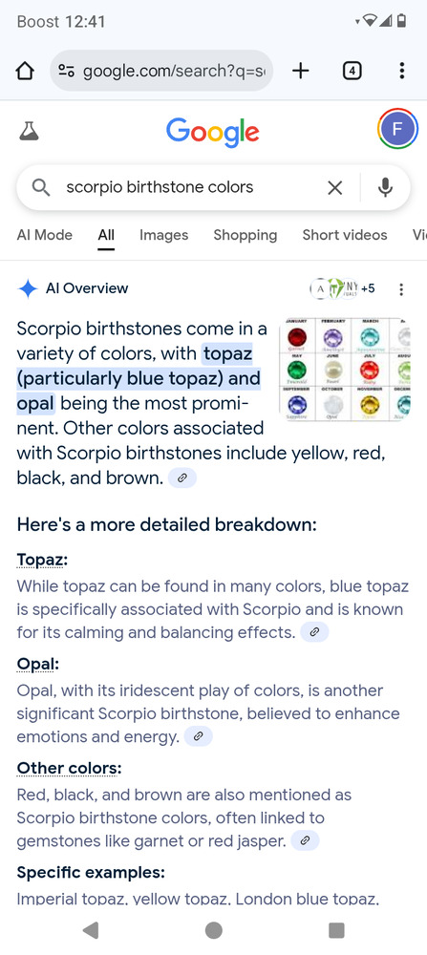Start voice search with microphone icon
Image resolution: width=427 pixels, height=955 pixels.
pos(385,187)
